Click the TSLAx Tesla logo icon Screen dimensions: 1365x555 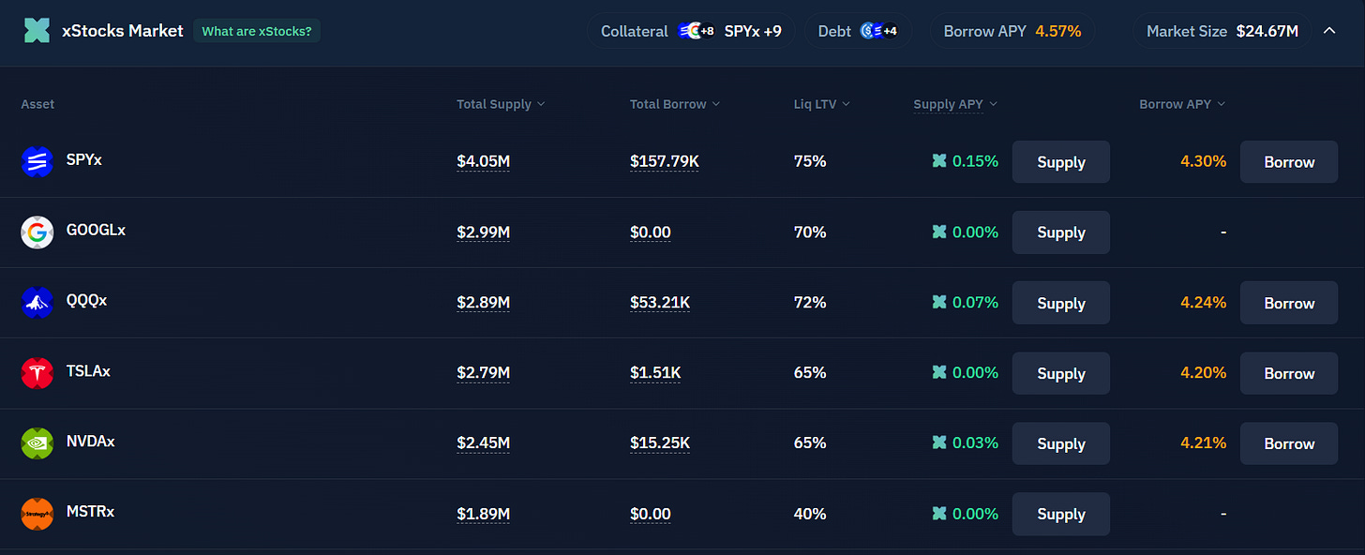[37, 373]
